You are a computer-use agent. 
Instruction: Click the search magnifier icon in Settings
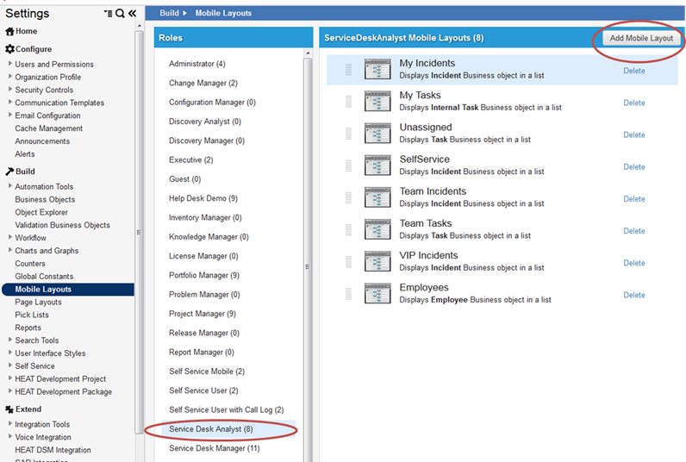(120, 14)
